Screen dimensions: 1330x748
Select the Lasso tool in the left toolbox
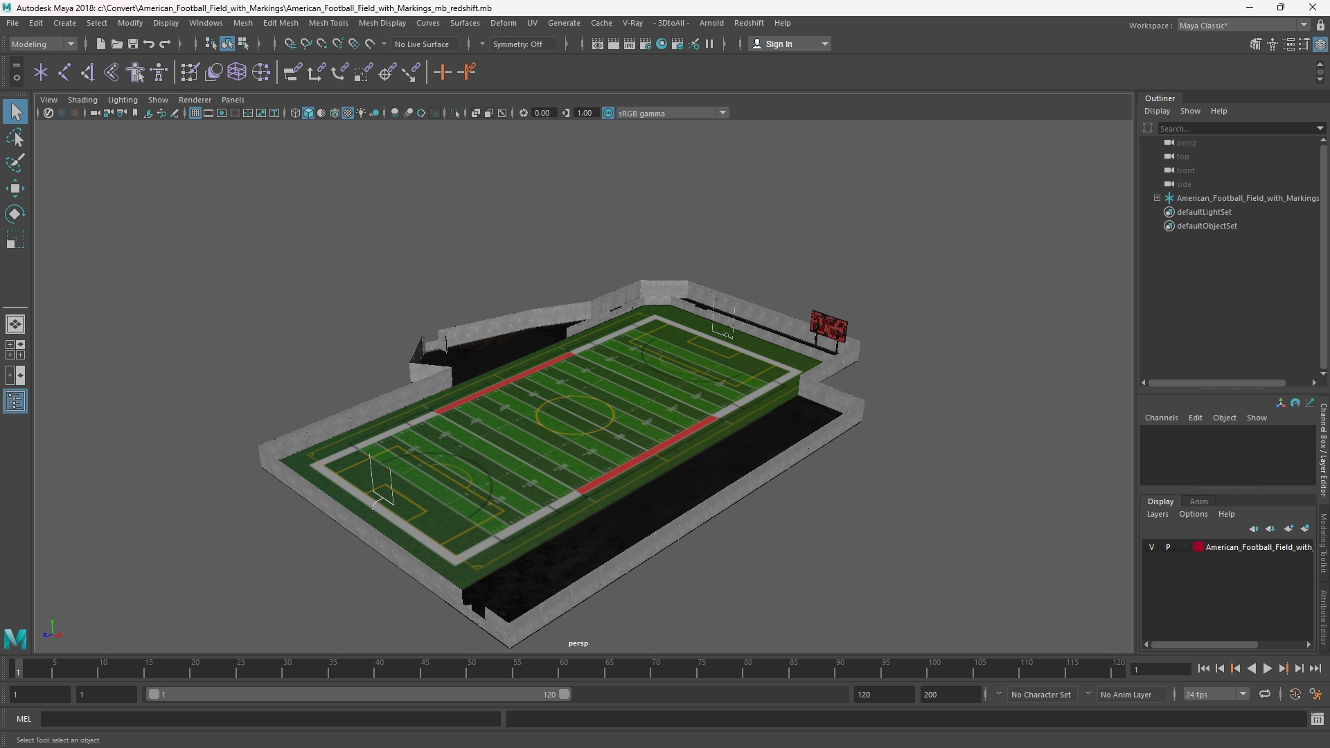tap(15, 138)
